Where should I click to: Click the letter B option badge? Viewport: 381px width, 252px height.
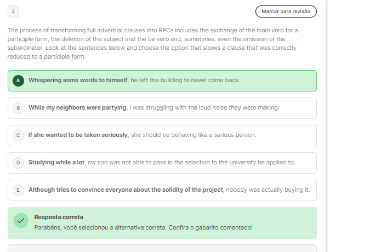[18, 108]
